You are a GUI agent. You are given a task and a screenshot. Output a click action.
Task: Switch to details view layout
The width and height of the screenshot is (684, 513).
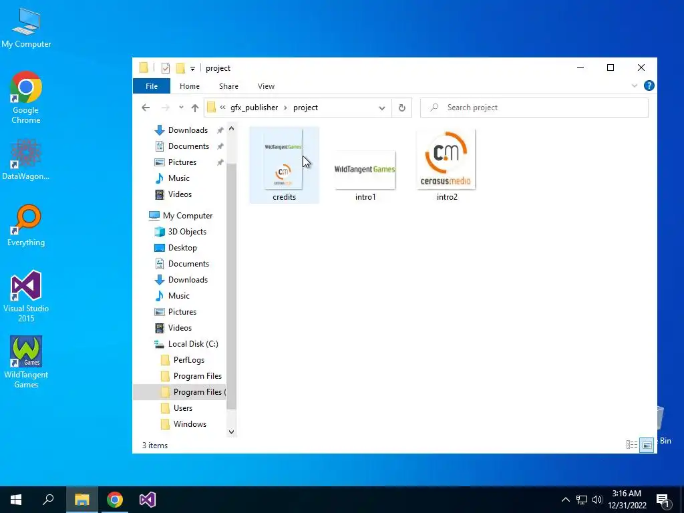632,445
